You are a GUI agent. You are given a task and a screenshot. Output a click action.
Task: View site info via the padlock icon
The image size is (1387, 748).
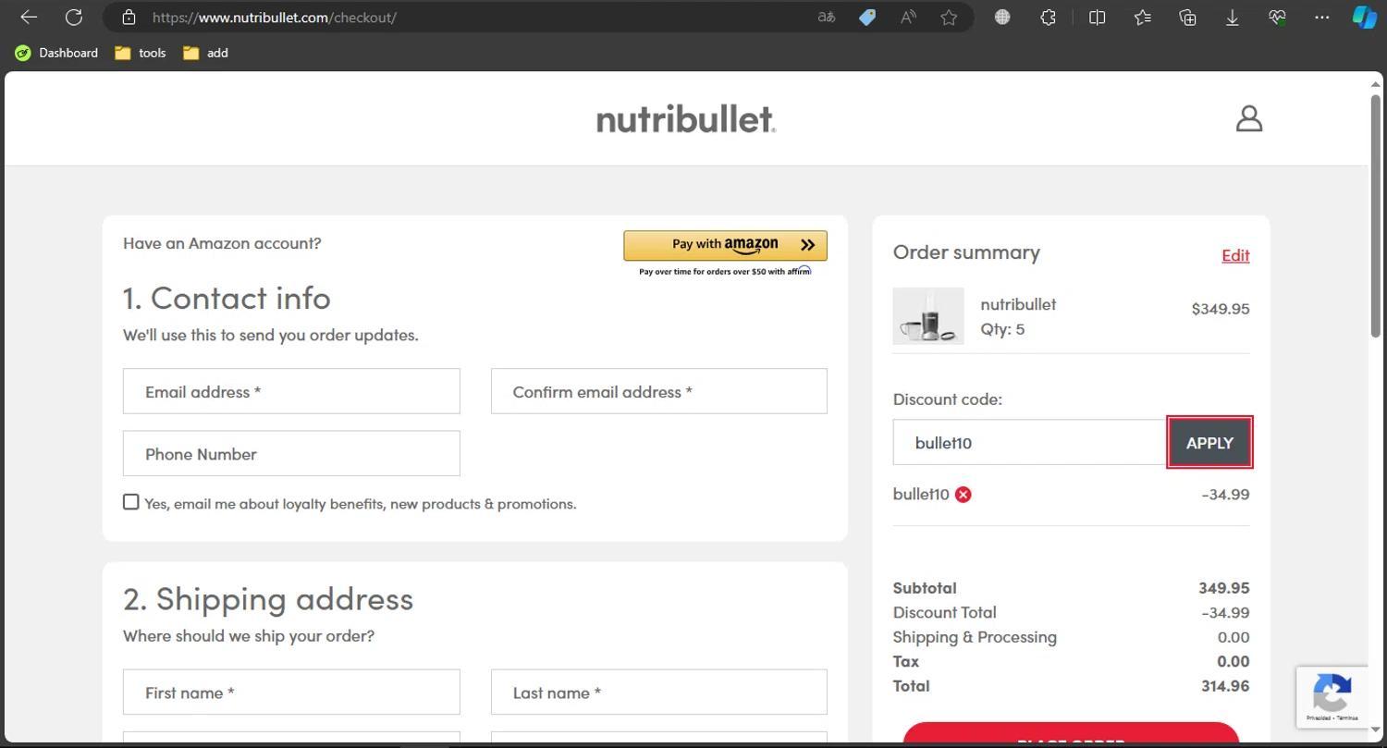coord(129,17)
